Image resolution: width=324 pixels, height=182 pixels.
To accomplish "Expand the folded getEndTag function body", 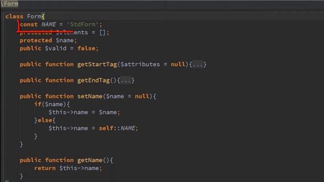I will click(126, 80).
